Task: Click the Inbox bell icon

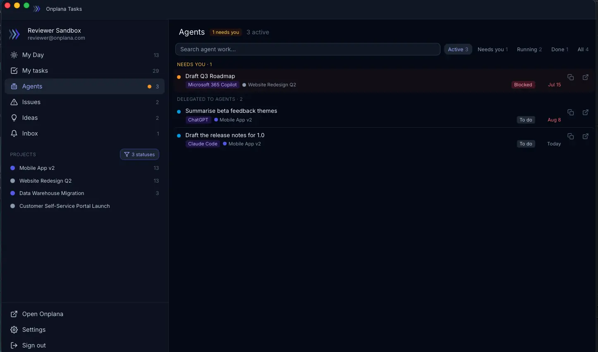Action: click(x=14, y=133)
